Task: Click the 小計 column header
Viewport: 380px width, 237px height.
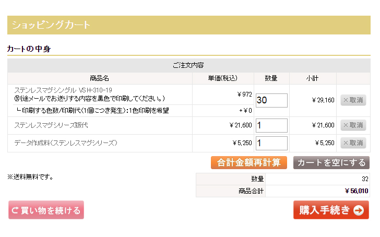Action: click(313, 78)
